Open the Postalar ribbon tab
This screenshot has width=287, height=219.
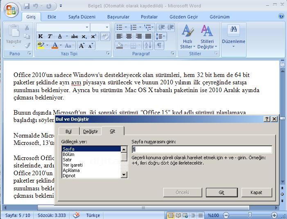149,17
